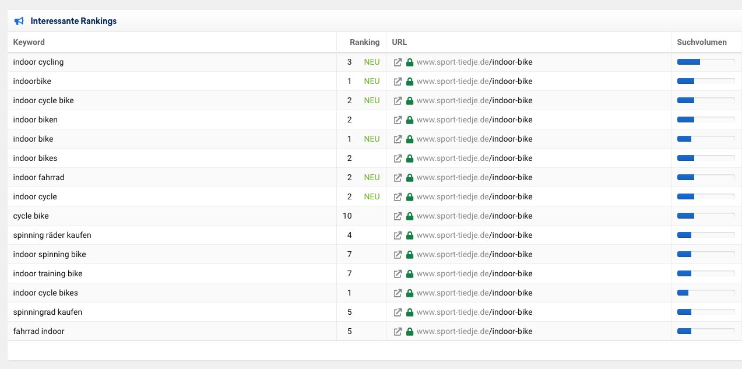Open external link icon for indoor spinning bike

pos(398,254)
